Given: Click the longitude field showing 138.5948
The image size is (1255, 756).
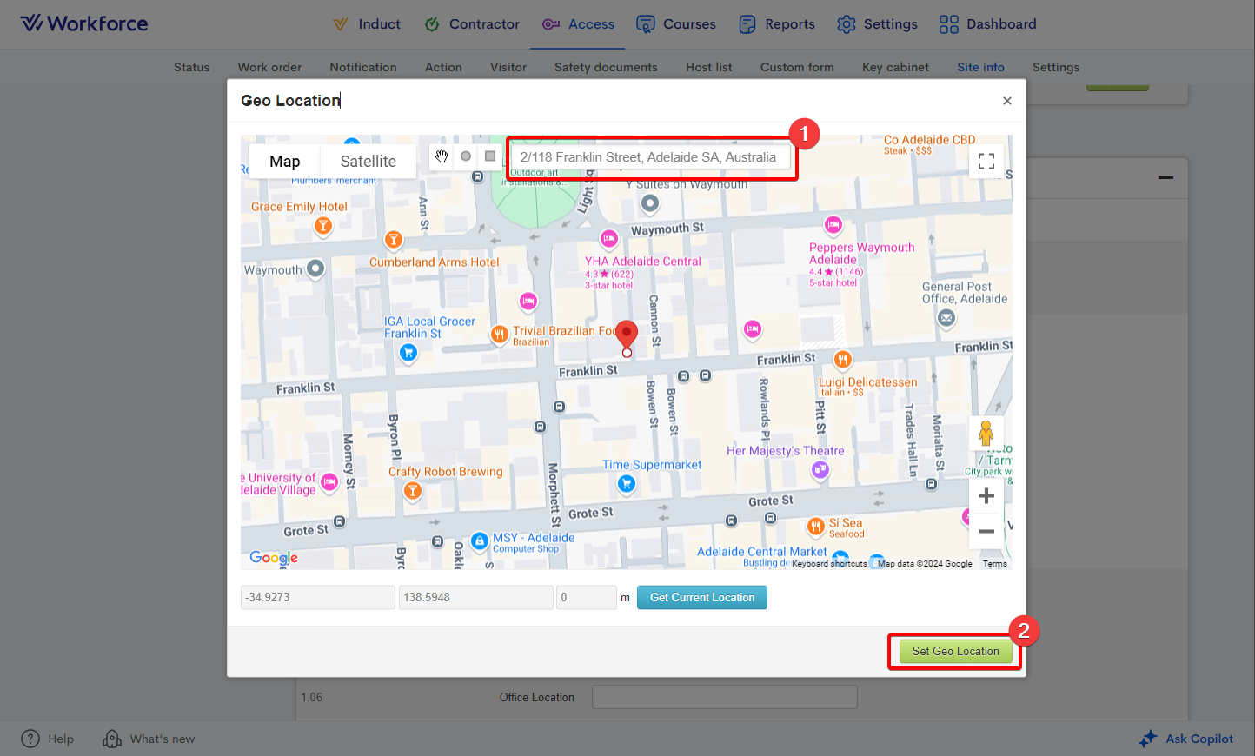Looking at the screenshot, I should pyautogui.click(x=475, y=597).
